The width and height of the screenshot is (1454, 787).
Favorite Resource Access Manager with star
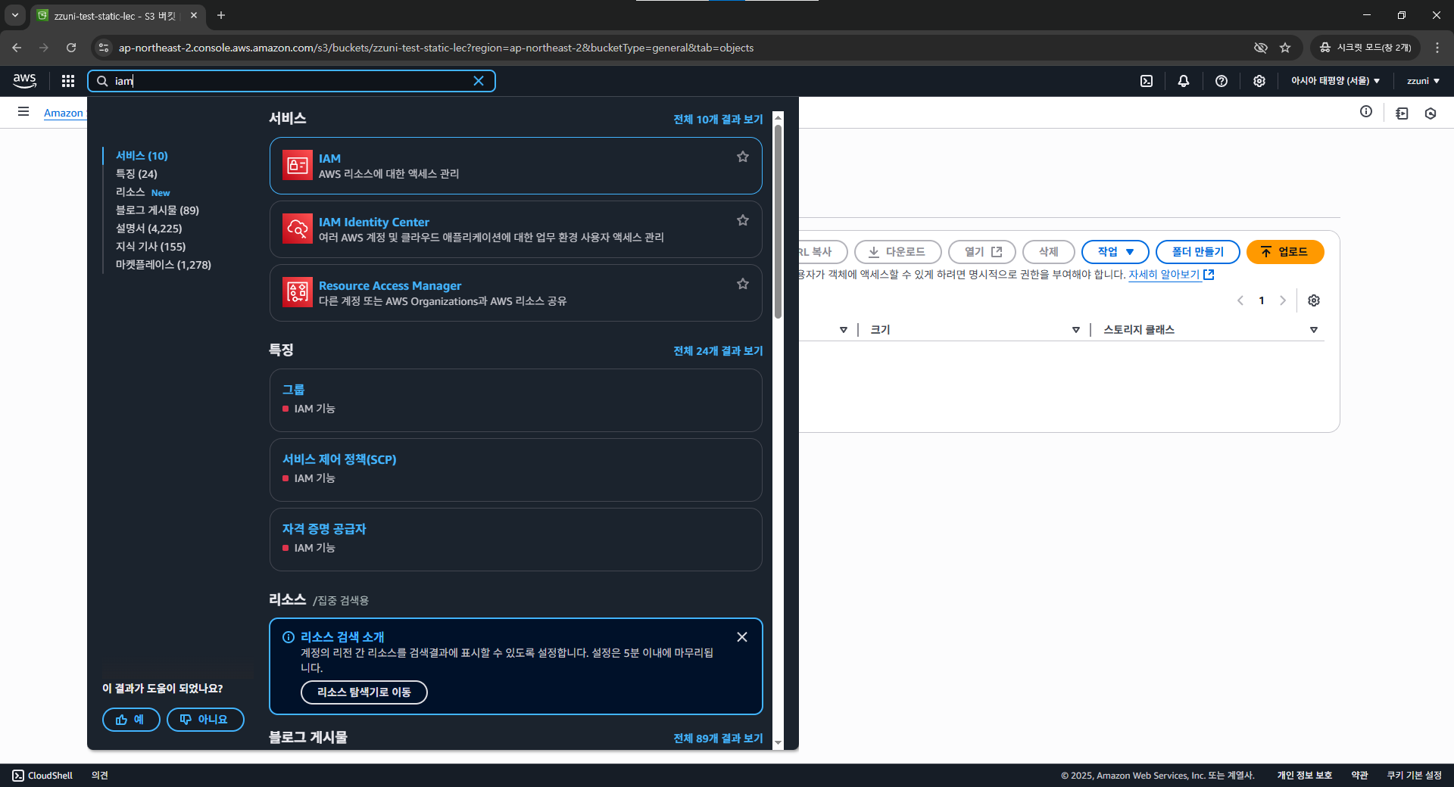[x=743, y=284]
